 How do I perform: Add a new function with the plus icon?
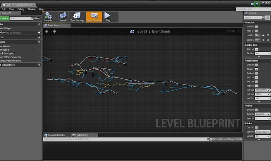point(39,33)
